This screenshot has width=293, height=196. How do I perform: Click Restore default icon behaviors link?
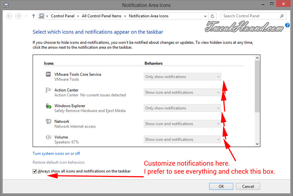[x=59, y=162]
